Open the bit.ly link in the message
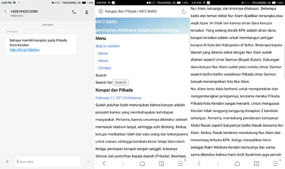Screen dimensions: 285x169 (24, 50)
